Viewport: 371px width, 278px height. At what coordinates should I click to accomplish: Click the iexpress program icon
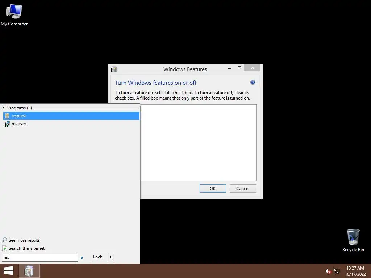(x=7, y=115)
